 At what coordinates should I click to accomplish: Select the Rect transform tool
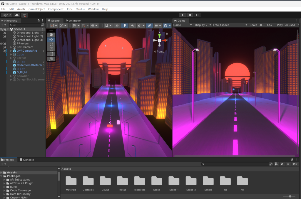(x=51, y=54)
